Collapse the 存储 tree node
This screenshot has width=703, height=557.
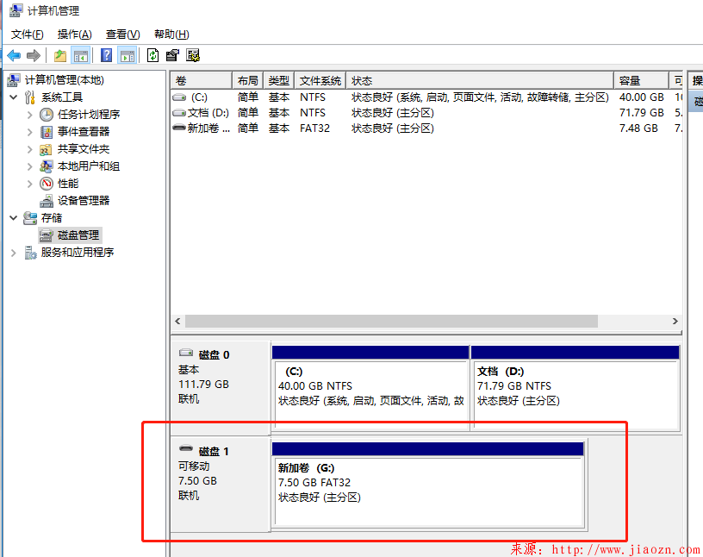click(14, 218)
